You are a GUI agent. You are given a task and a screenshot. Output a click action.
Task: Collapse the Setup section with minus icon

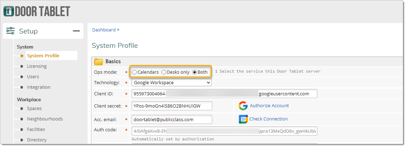pyautogui.click(x=76, y=31)
